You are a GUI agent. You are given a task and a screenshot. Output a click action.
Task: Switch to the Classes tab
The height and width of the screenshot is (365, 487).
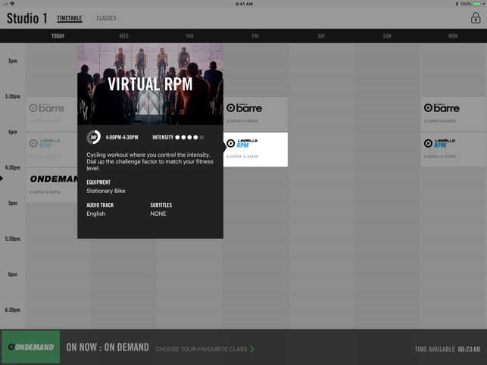[106, 18]
